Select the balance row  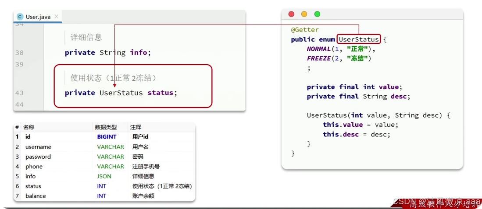pos(104,196)
